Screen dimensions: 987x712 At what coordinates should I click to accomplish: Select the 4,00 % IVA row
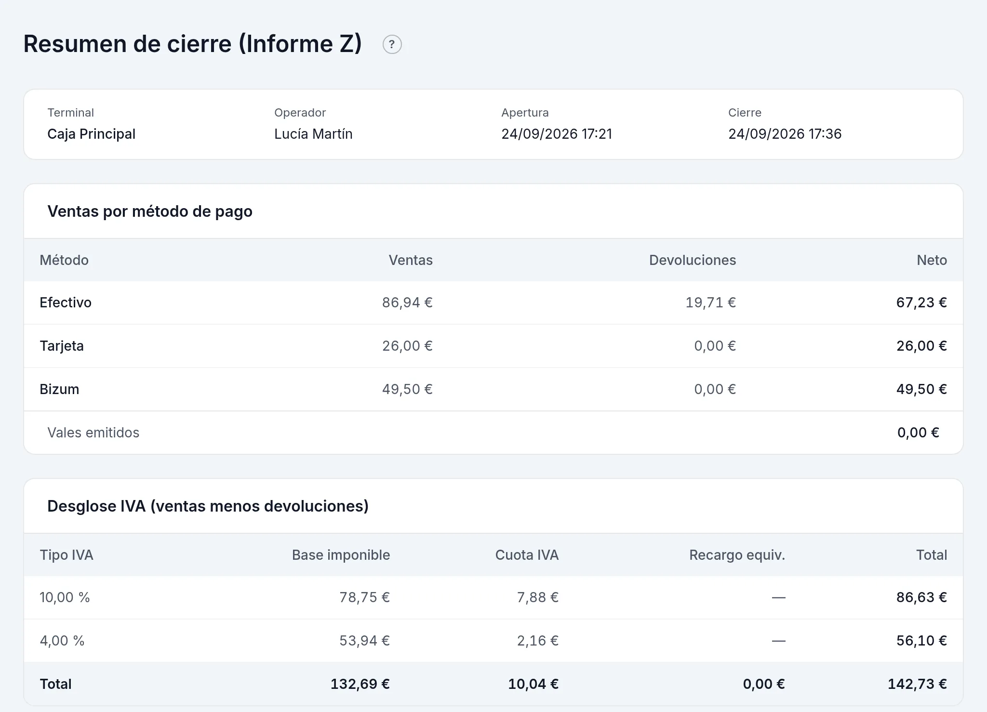pyautogui.click(x=493, y=641)
